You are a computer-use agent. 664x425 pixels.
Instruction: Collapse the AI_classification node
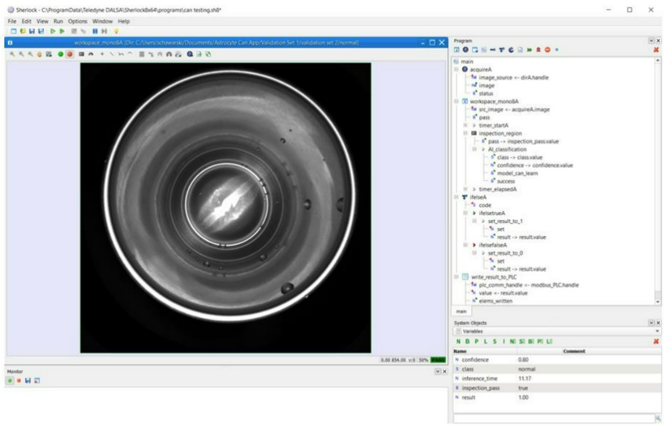coord(475,149)
